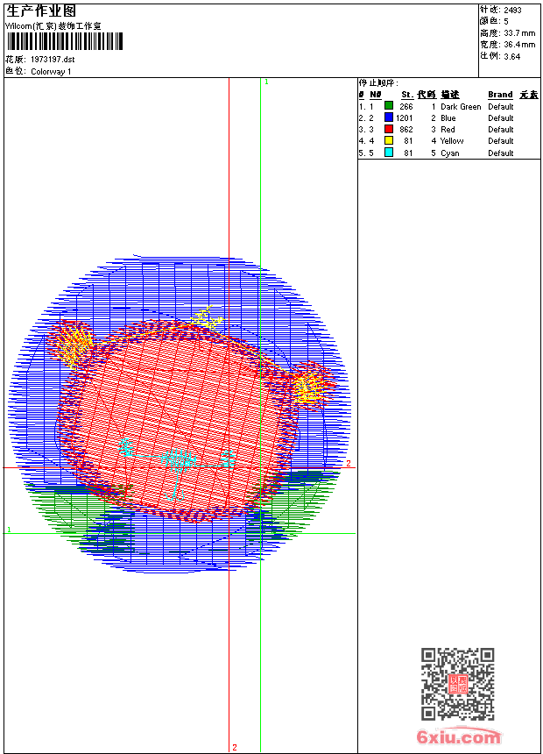Click the Blue color swatch
This screenshot has height=754, width=543.
tap(389, 117)
